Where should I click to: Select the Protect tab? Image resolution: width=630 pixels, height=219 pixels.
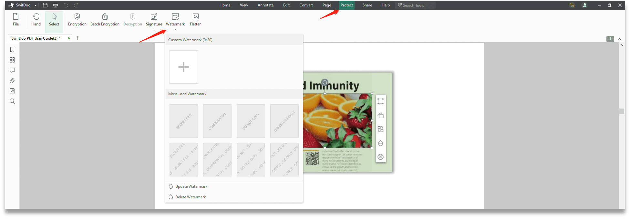(x=347, y=5)
